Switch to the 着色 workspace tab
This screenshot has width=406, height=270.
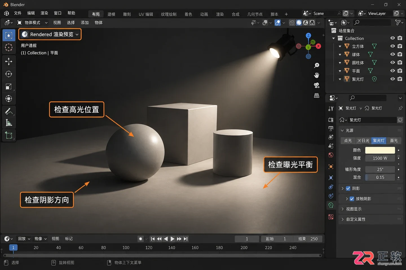click(188, 14)
